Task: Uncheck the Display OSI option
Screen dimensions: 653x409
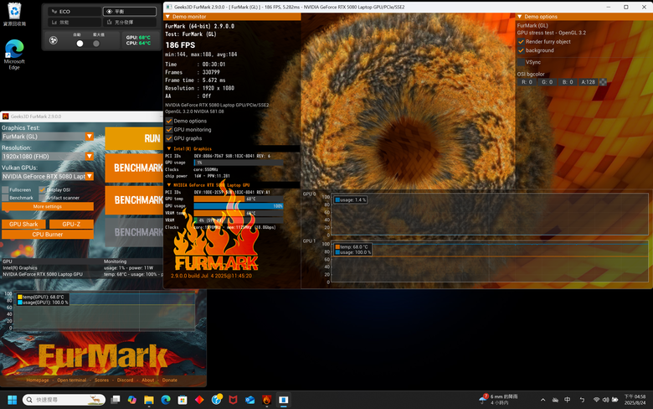Action: click(x=42, y=189)
